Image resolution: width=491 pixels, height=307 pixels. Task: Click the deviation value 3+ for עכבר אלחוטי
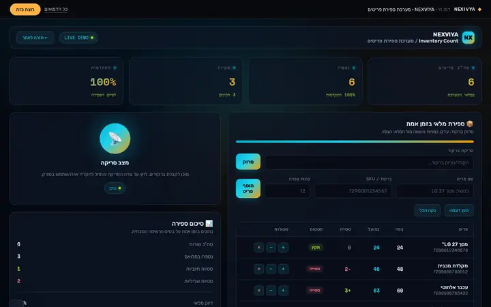click(x=348, y=291)
